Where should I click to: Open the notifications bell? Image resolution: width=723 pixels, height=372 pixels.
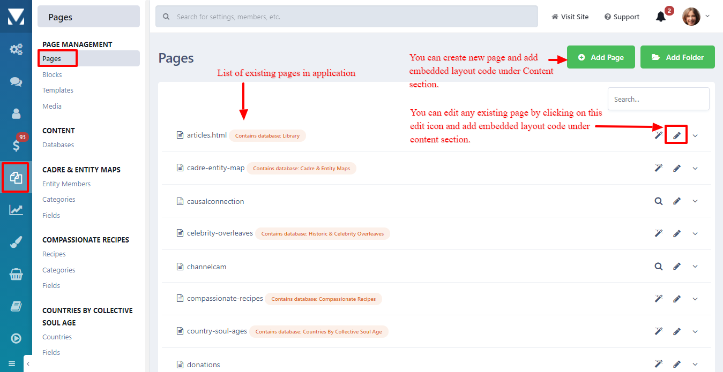(661, 17)
